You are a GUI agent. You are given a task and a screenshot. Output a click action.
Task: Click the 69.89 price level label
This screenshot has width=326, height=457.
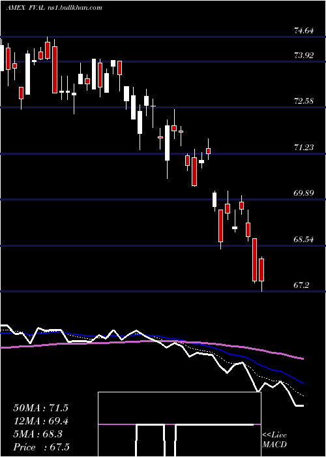[304, 193]
